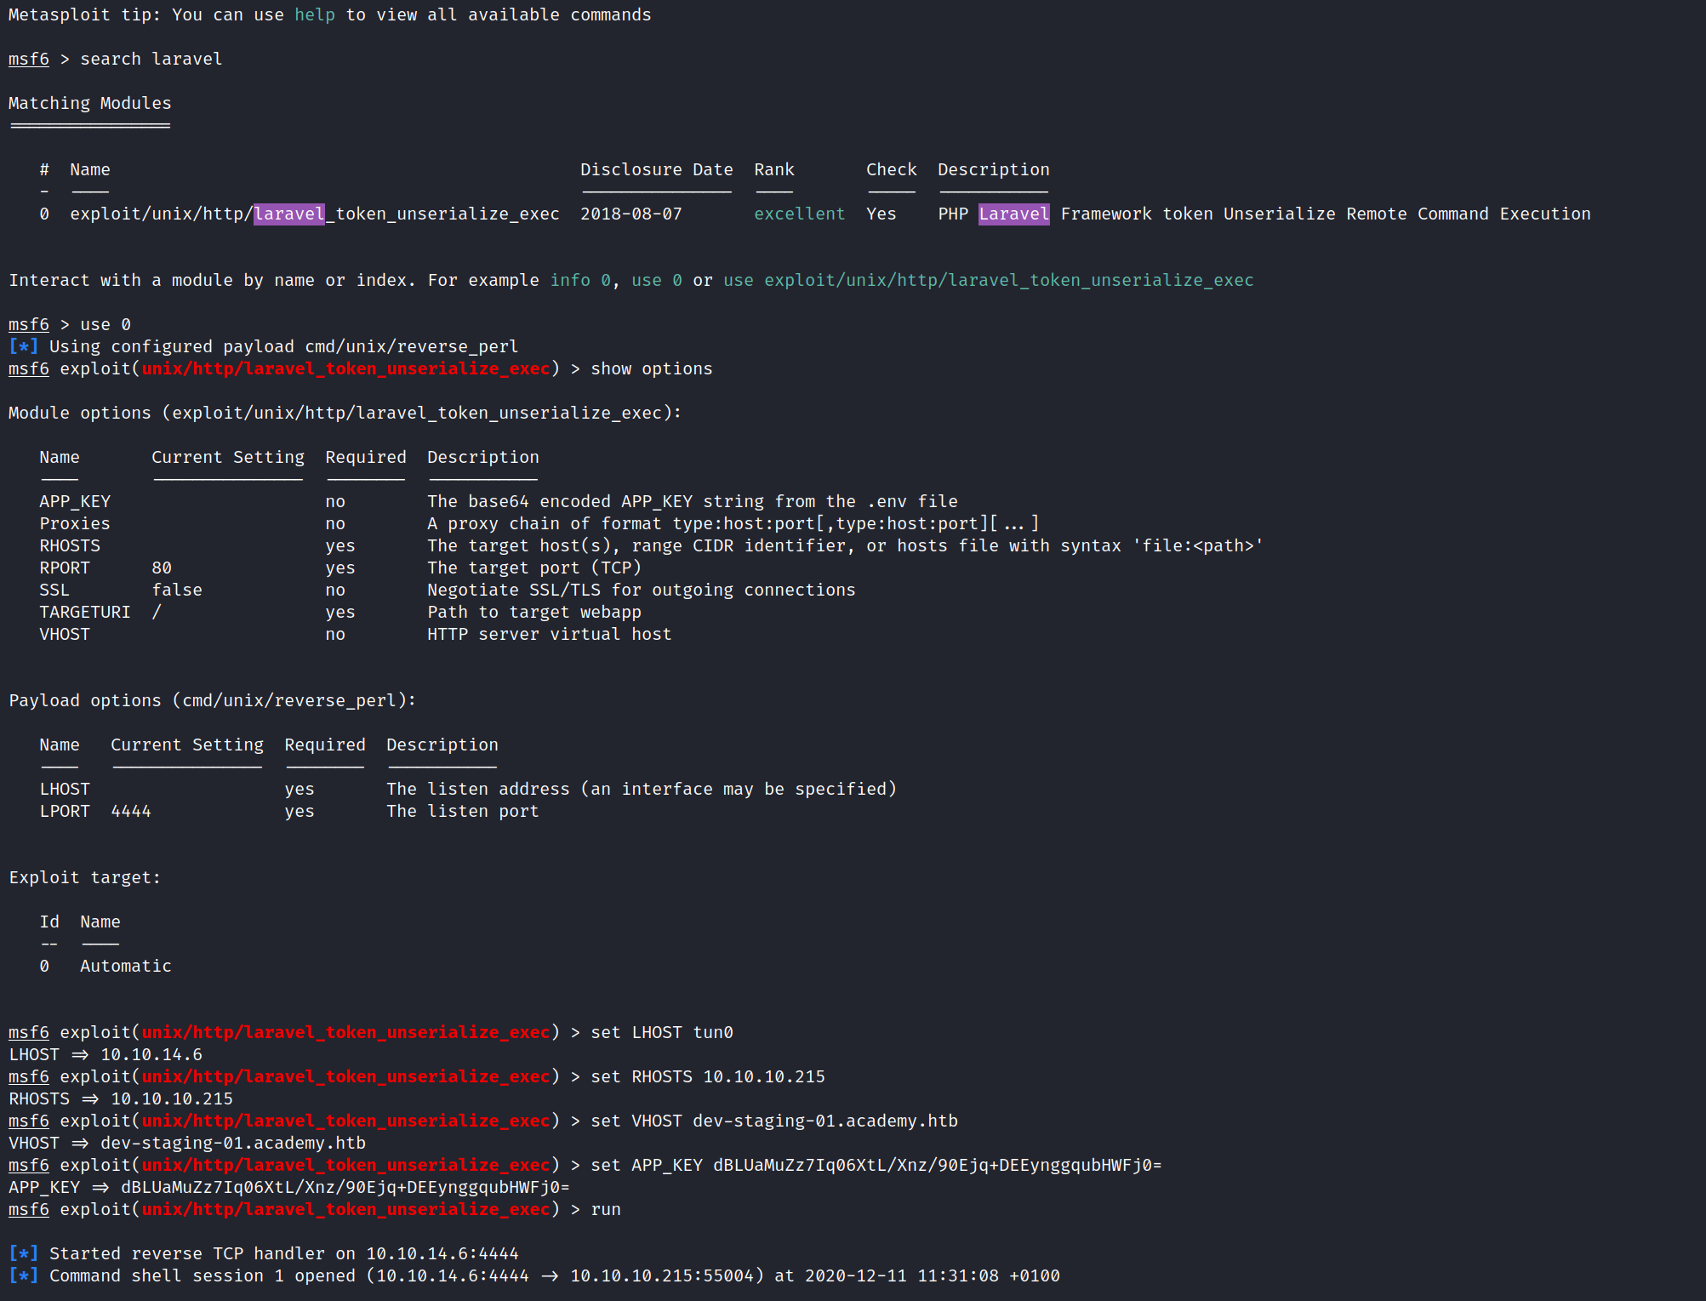Click the APP_KEY option name in the table
This screenshot has height=1301, width=1706.
[75, 501]
